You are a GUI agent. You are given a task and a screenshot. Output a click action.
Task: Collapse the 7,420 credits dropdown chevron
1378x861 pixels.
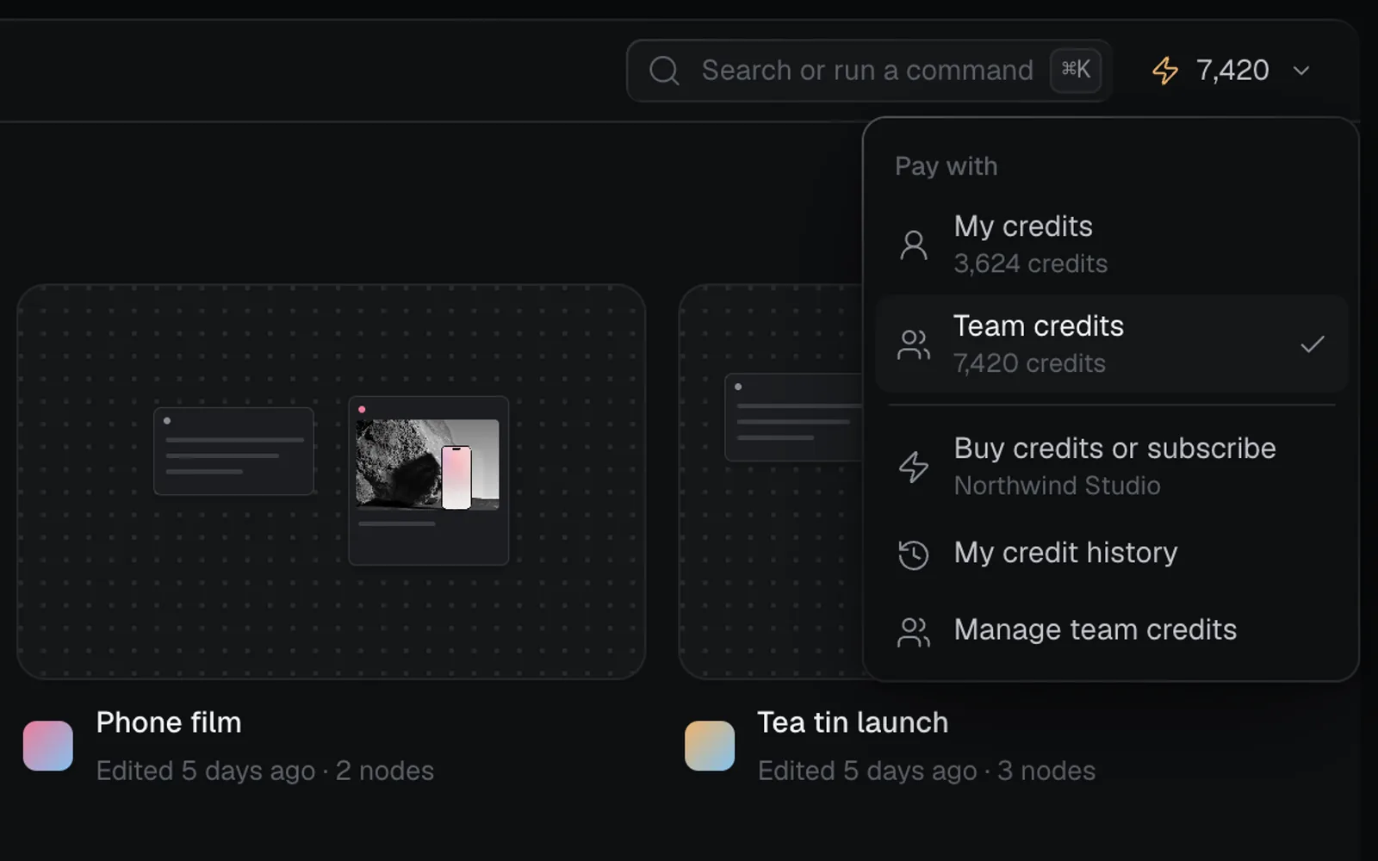tap(1301, 71)
